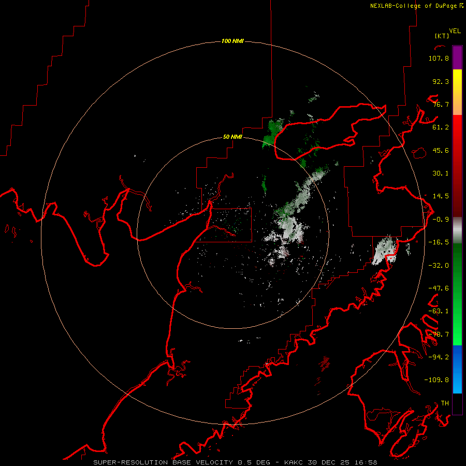Image resolution: width=466 pixels, height=466 pixels.
Task: Select the -78.7 legend value
Action: 439,334
